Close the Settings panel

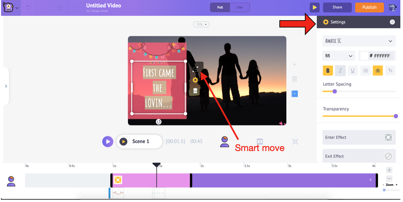coord(392,22)
